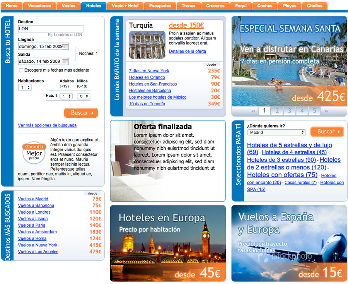Follow the "Detalles de la oferta" link
The height and width of the screenshot is (284, 348).
pyautogui.click(x=187, y=51)
